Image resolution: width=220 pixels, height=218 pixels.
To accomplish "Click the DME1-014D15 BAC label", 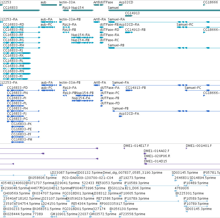I will (x=155, y=161).
